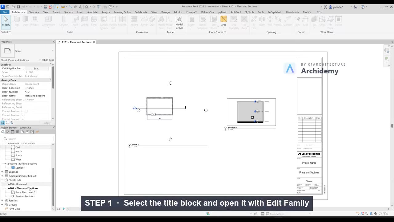Click the title block on the sheet
The image size is (394, 222).
tap(309, 125)
